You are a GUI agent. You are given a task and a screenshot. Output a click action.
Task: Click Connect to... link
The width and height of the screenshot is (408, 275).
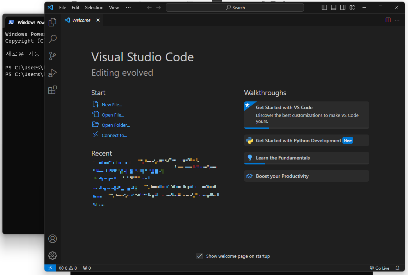click(115, 136)
